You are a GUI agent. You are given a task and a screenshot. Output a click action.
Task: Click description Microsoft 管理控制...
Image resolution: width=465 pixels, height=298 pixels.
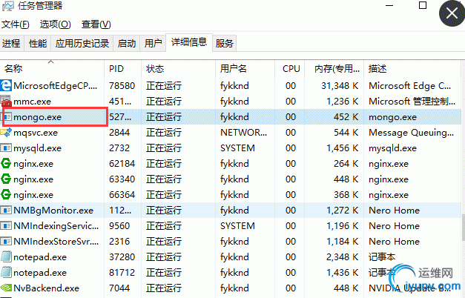click(x=412, y=102)
